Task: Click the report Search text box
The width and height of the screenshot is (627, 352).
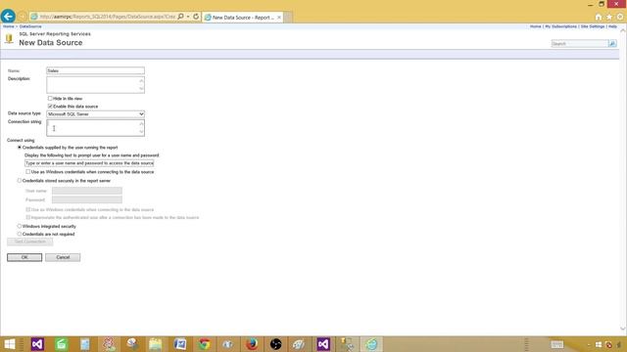Action: point(579,43)
